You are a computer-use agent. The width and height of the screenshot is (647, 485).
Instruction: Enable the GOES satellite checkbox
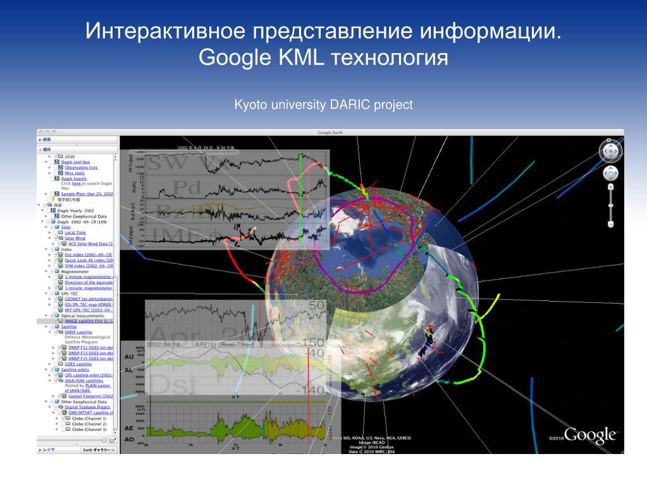tap(56, 364)
